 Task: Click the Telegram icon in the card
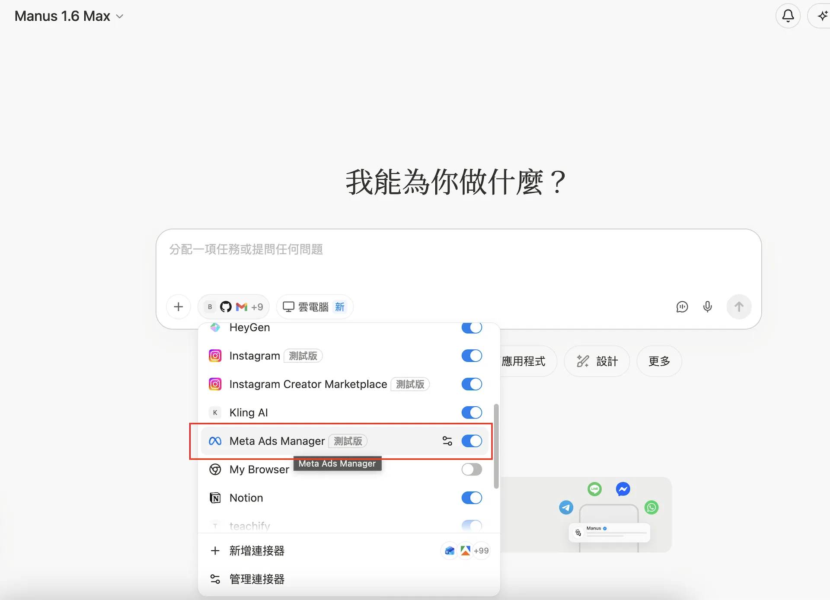(x=566, y=507)
